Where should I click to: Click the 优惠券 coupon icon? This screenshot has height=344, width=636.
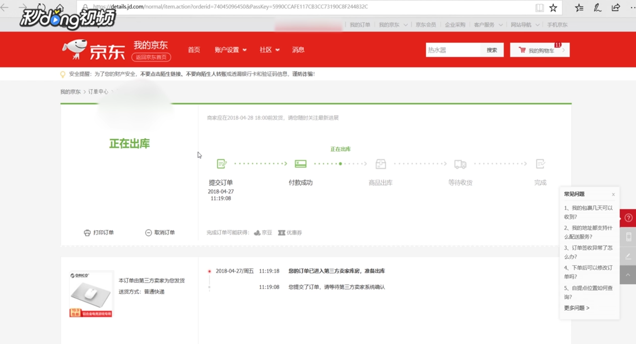282,233
